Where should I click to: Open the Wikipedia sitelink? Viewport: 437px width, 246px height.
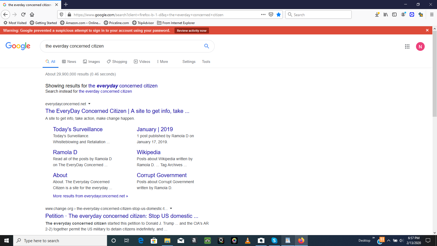pos(149,152)
